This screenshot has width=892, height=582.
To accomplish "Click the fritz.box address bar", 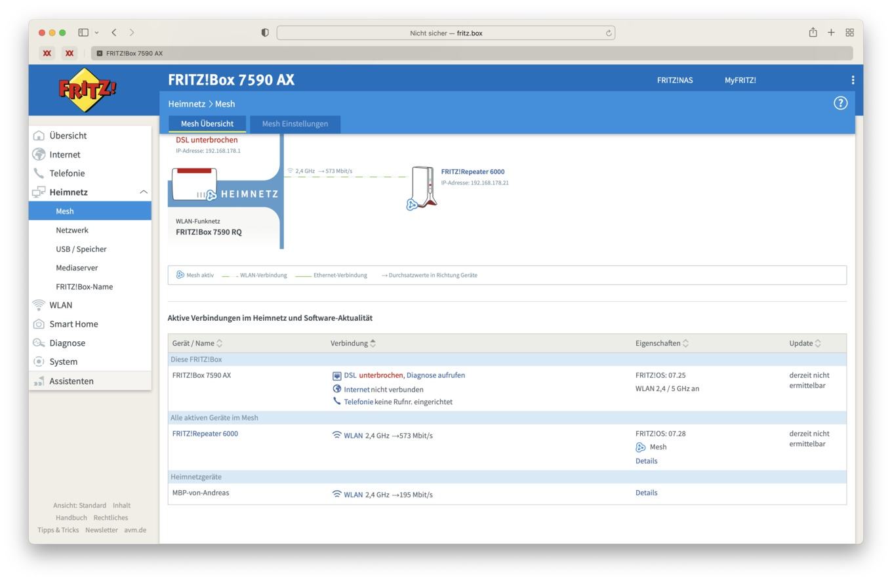I will pos(446,33).
